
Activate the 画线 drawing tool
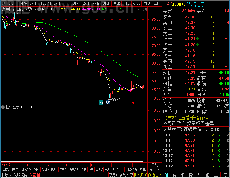[116, 3]
